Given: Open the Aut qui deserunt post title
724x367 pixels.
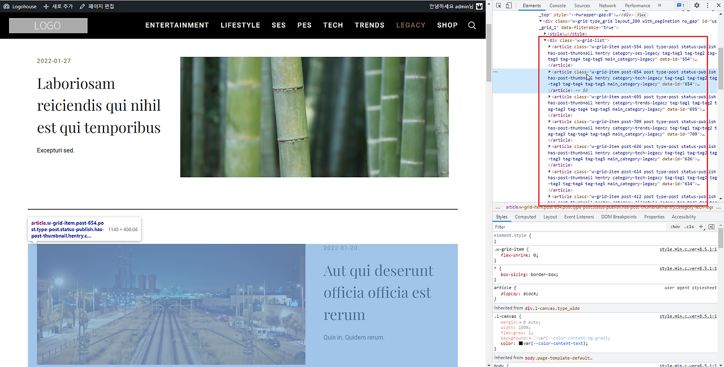Looking at the screenshot, I should 378,292.
